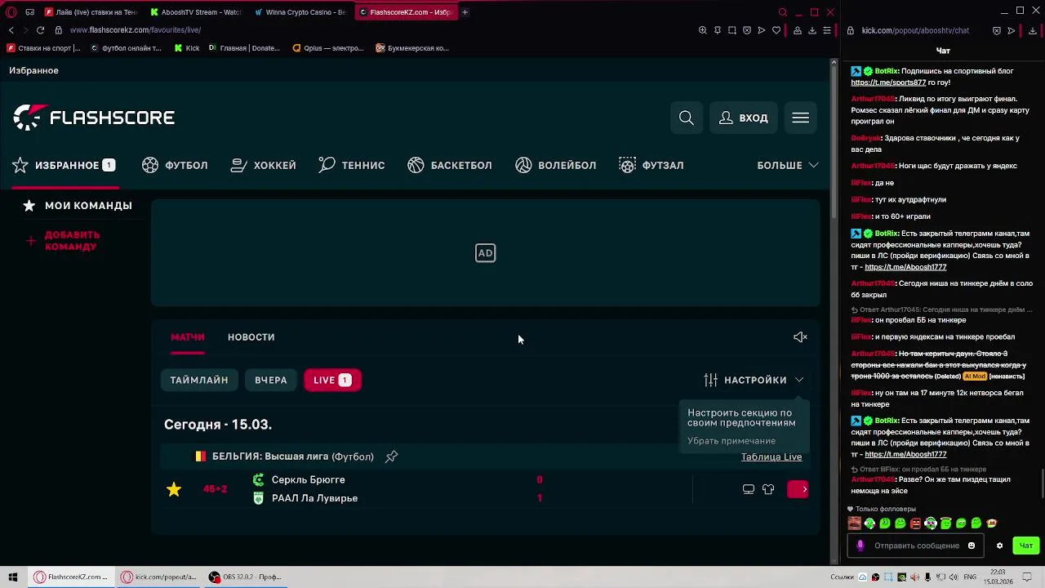
Task: Click РААЛ Ла Лувирье team name
Action: click(314, 498)
